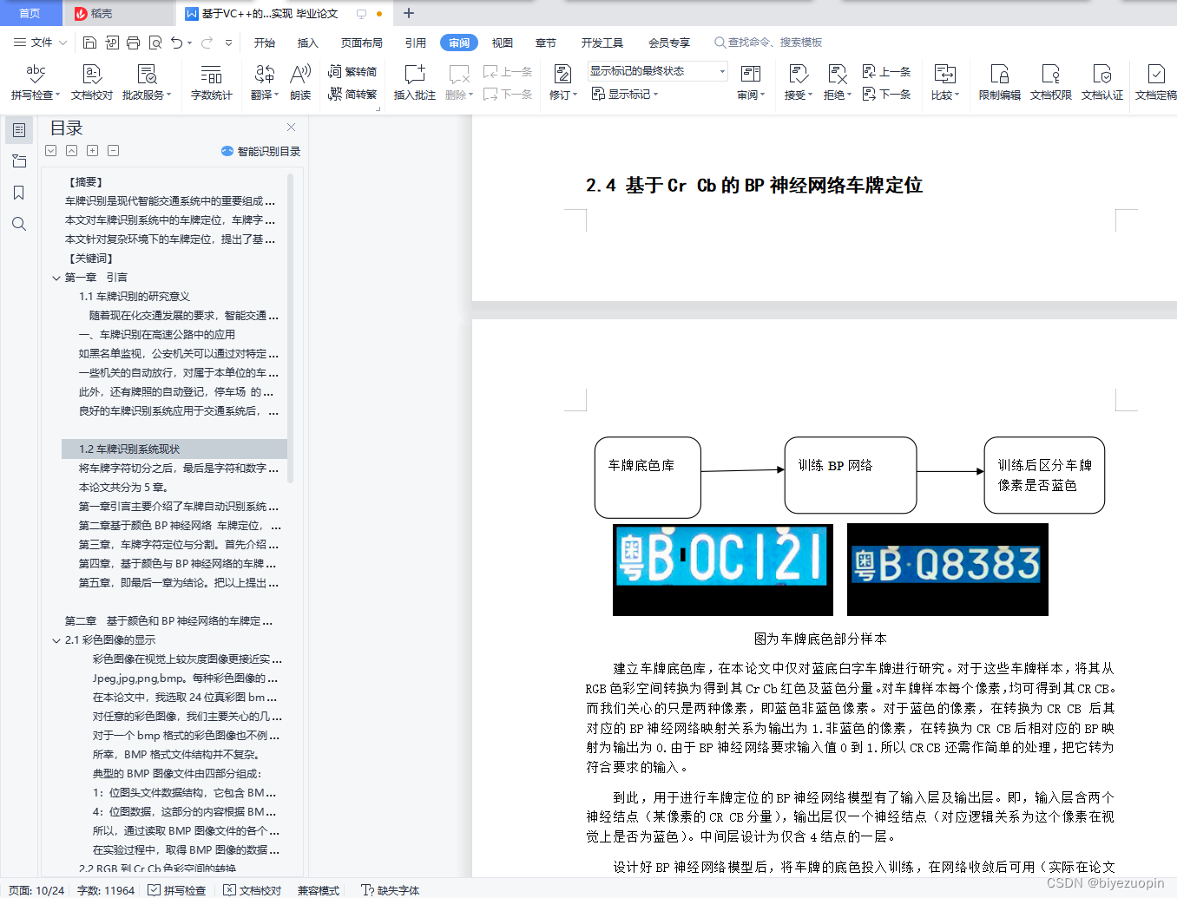Screen dimensions: 1177x898
Task: Click smart TOC recognition (智能识别目录)
Action: (261, 151)
